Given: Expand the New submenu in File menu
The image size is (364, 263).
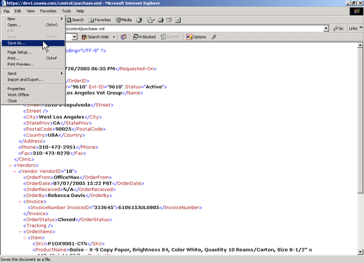Looking at the screenshot, I should tap(33, 19).
